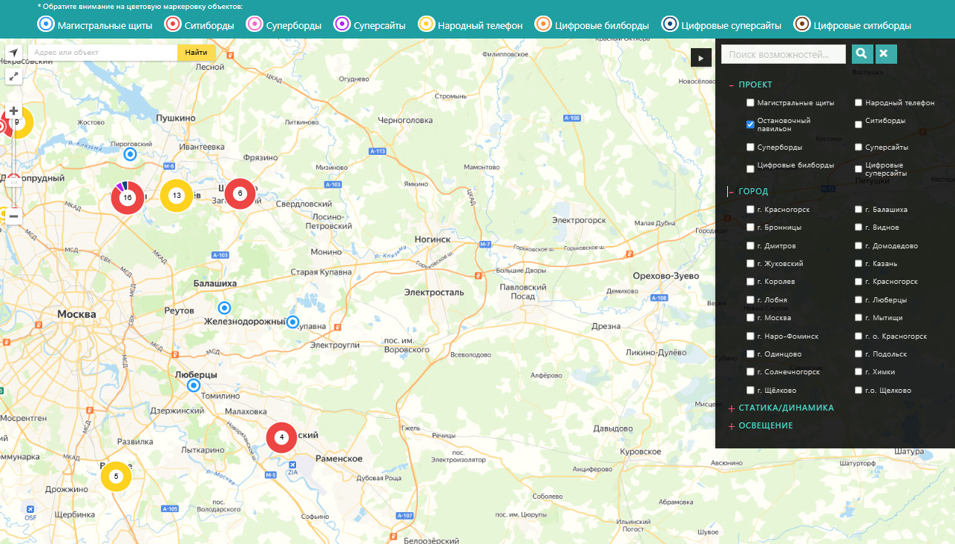The width and height of the screenshot is (955, 544).
Task: Check the г. Химки city filter
Action: (859, 372)
